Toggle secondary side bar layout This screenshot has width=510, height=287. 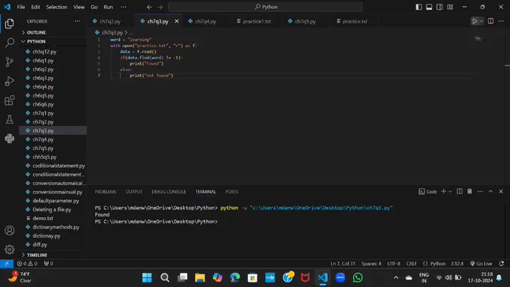(x=439, y=7)
